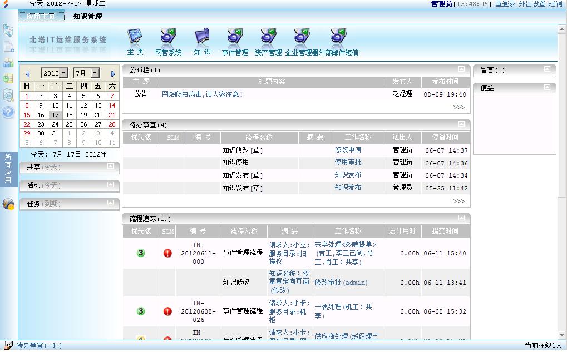Select the 应用主页 tab
Screen dimensions: 567x352
(x=41, y=17)
